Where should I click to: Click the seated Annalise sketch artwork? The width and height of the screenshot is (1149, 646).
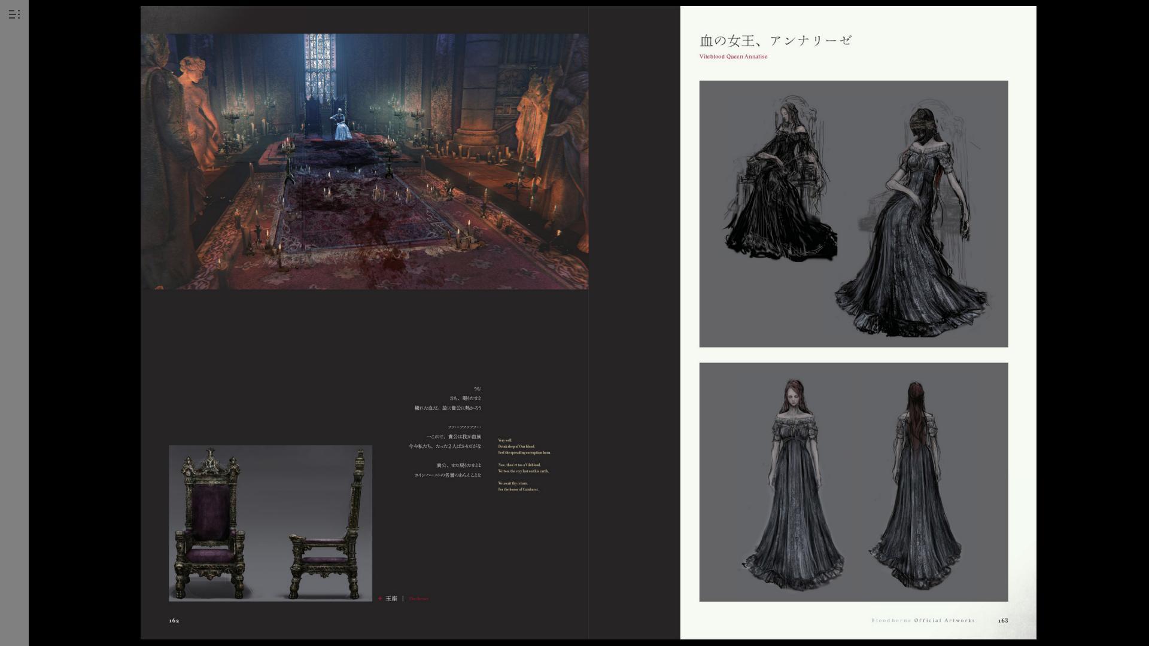coord(853,214)
